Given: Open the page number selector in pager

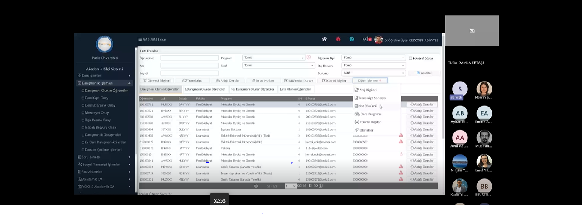Looking at the screenshot, I should [290, 186].
